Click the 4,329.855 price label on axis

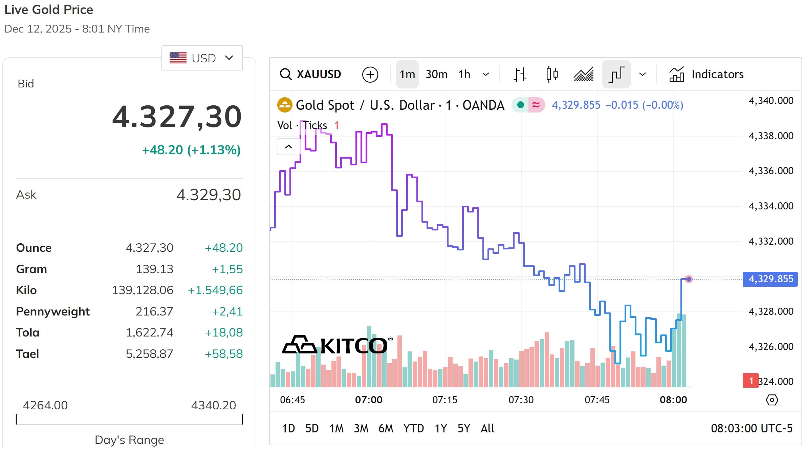[x=770, y=279]
